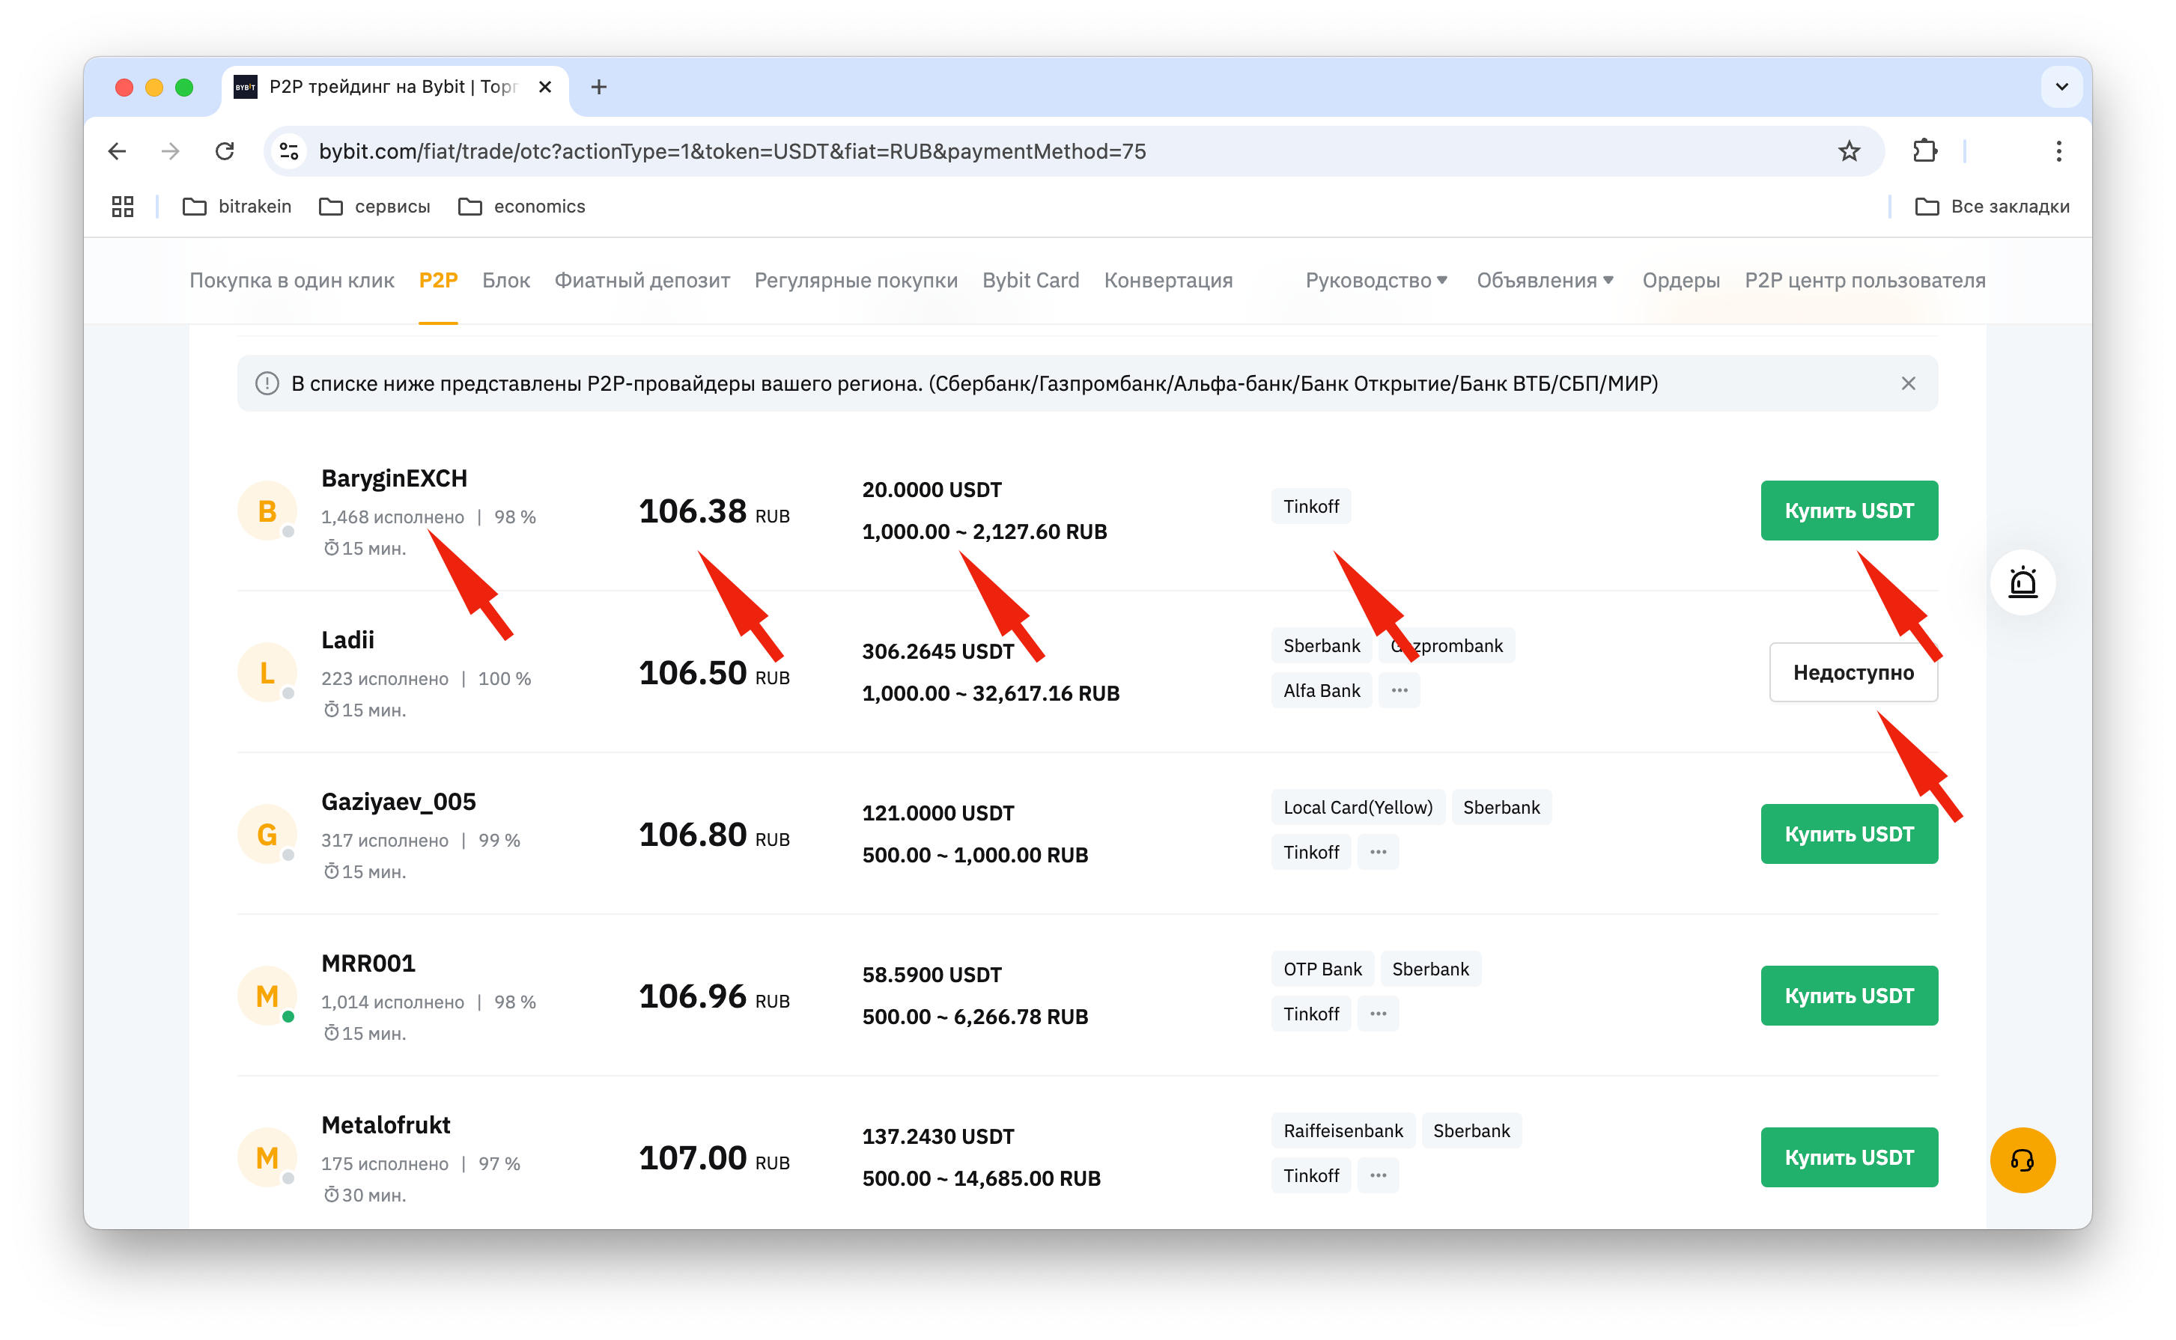The image size is (2176, 1340).
Task: Expand the Объявления dropdown
Action: pyautogui.click(x=1544, y=281)
